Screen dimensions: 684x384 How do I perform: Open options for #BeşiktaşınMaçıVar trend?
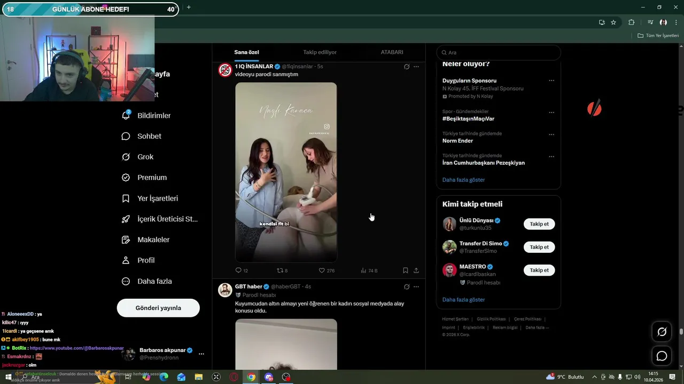[551, 113]
